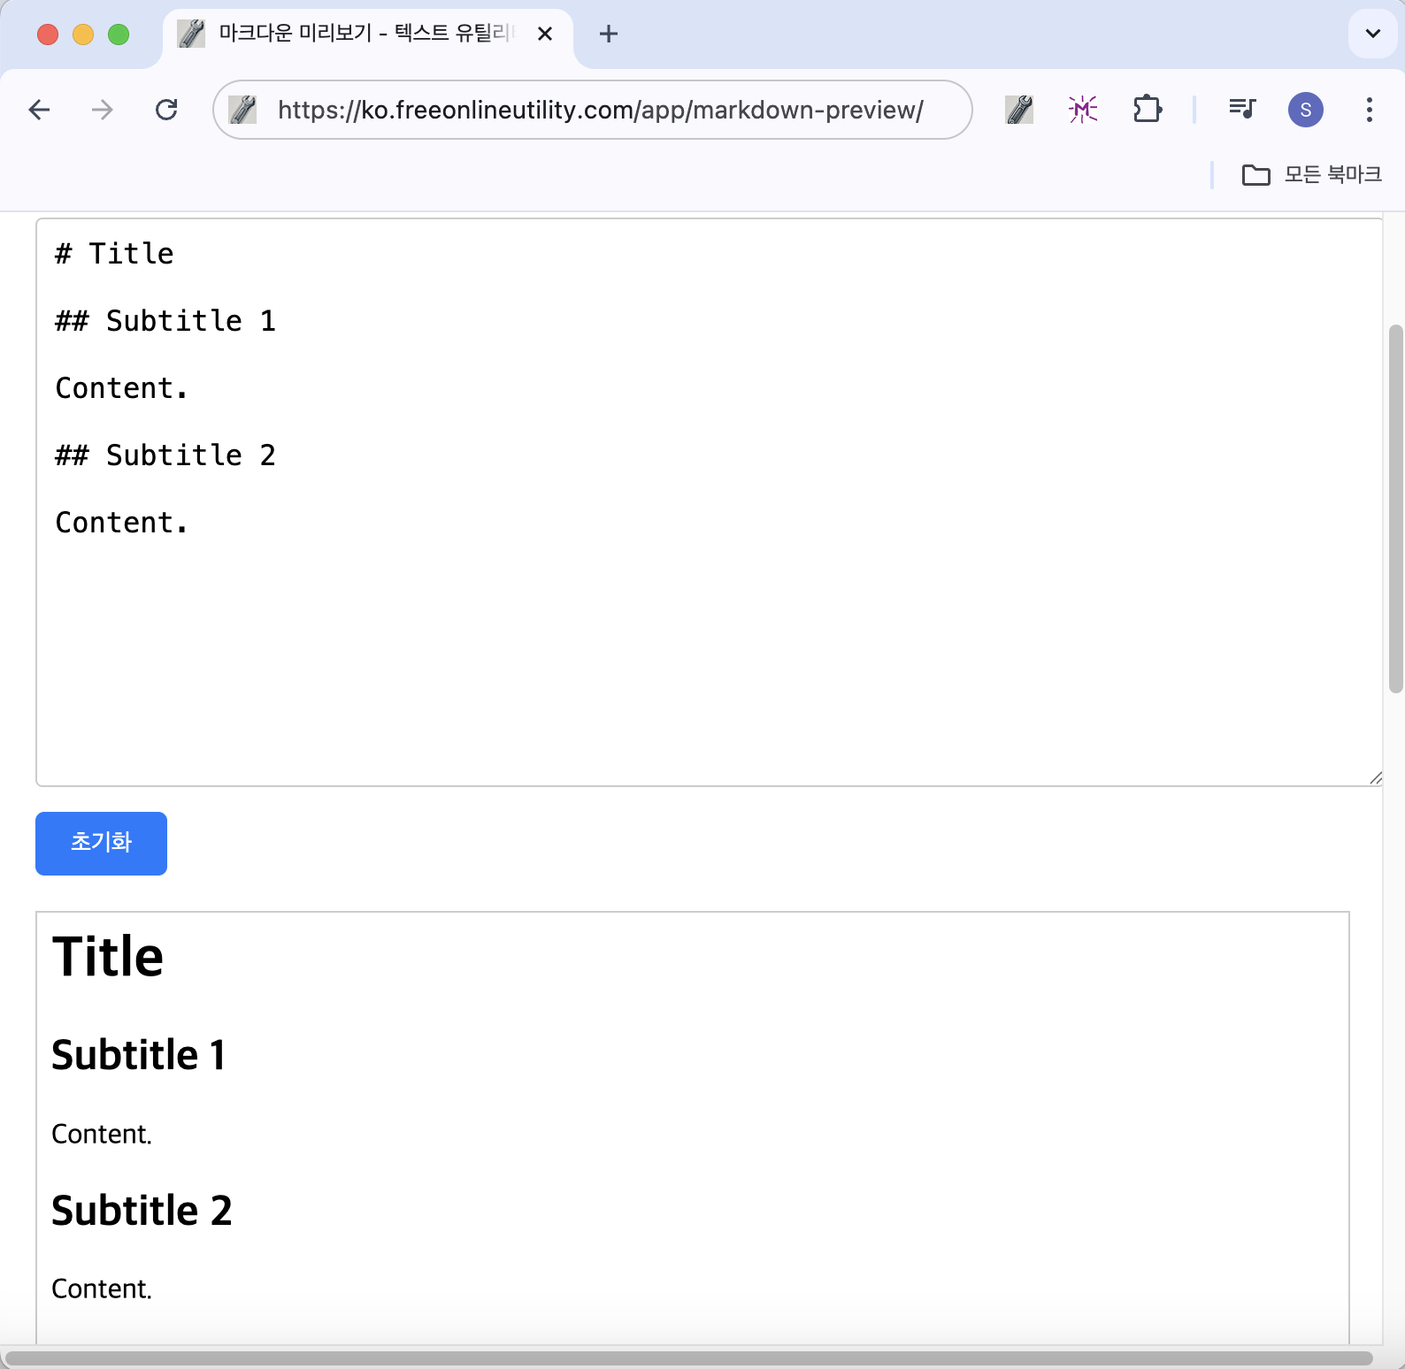Click the vertical page scrollbar thumb
Image resolution: width=1405 pixels, height=1369 pixels.
(x=1395, y=509)
